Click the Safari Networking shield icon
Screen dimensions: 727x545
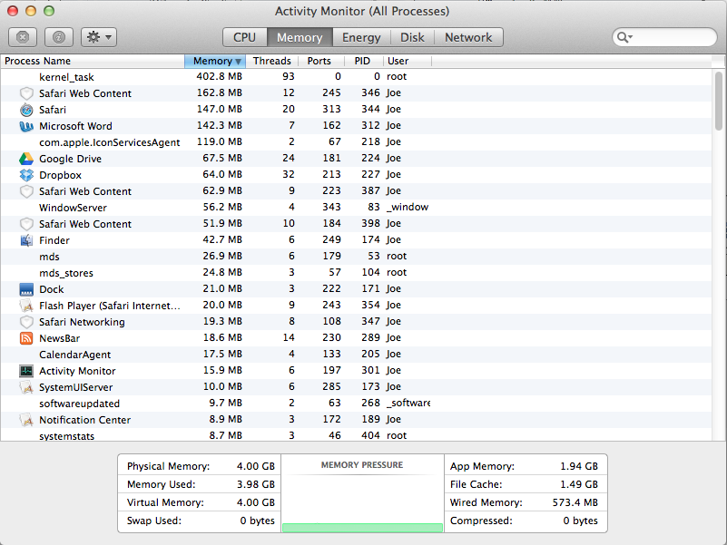[x=26, y=322]
